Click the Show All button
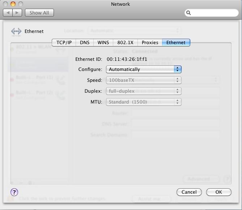Image resolution: width=242 pixels, height=210 pixels. click(39, 13)
